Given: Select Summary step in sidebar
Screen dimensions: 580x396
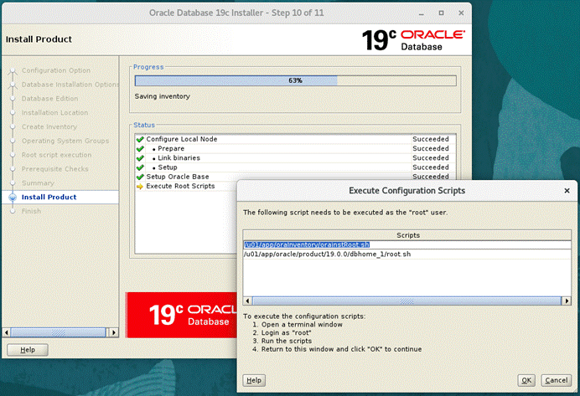Looking at the screenshot, I should pos(38,183).
